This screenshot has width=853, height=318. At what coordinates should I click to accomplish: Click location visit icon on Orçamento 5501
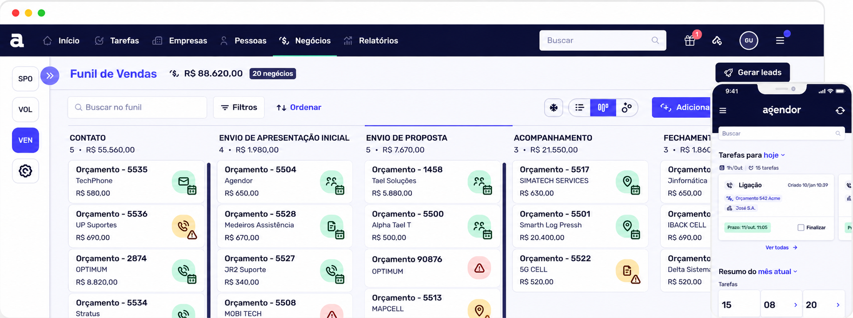pyautogui.click(x=628, y=226)
